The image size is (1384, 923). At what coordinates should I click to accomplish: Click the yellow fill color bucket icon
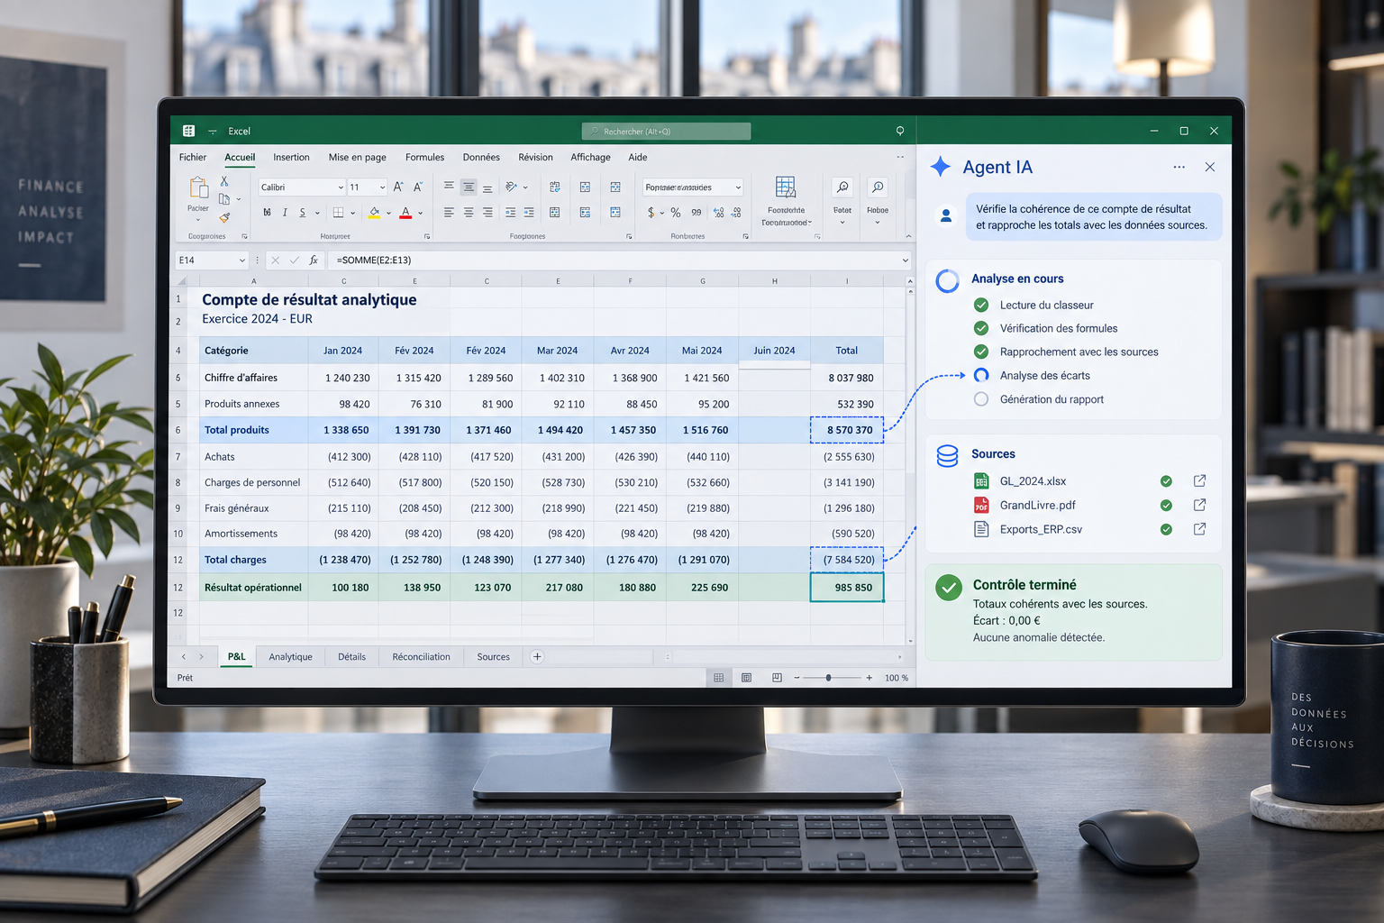pyautogui.click(x=374, y=213)
